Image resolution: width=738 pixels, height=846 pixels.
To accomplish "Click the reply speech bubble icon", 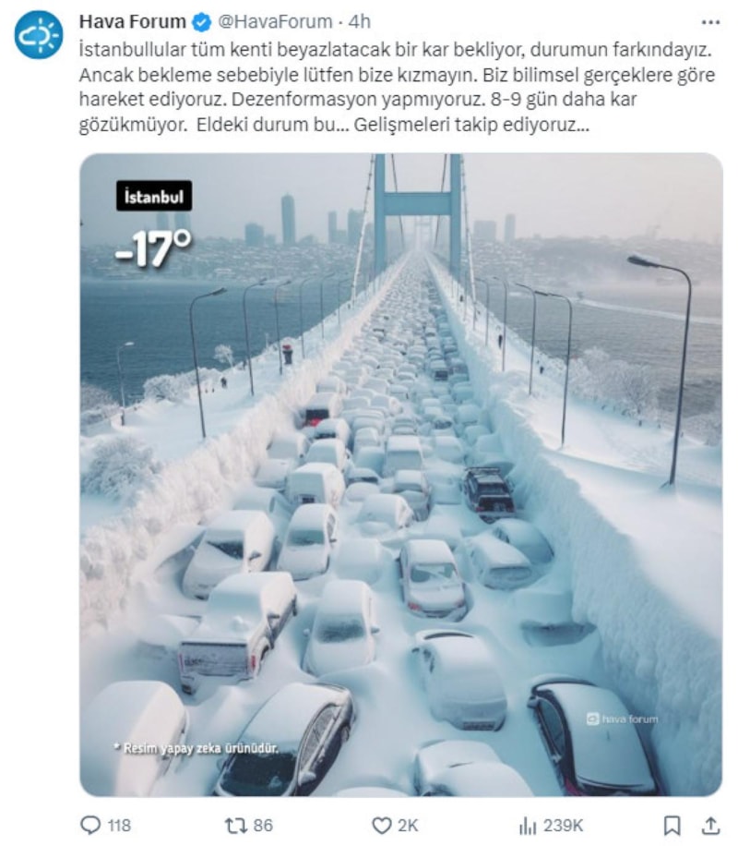I will click(x=90, y=825).
